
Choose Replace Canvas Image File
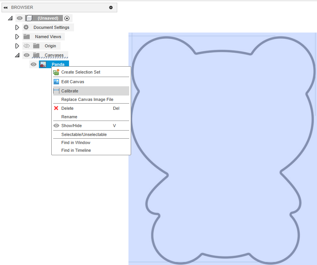click(x=91, y=99)
